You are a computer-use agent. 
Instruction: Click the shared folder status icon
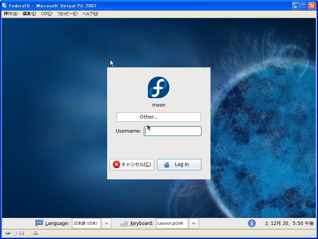[x=28, y=233]
